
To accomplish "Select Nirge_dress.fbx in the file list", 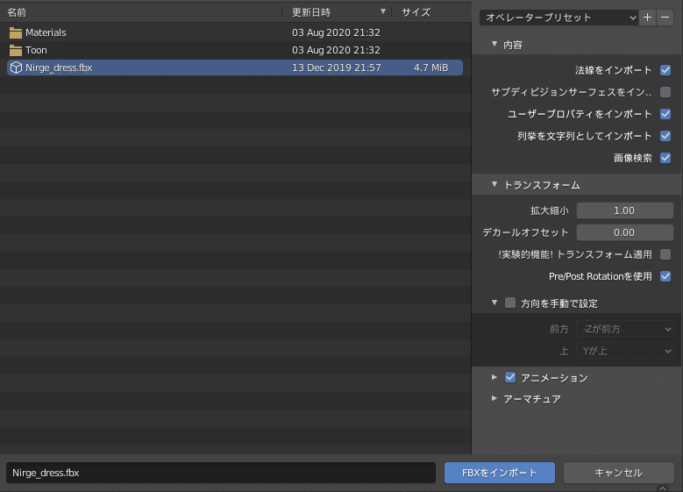I will [235, 68].
